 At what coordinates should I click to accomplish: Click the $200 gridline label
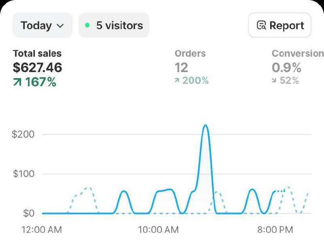click(23, 134)
